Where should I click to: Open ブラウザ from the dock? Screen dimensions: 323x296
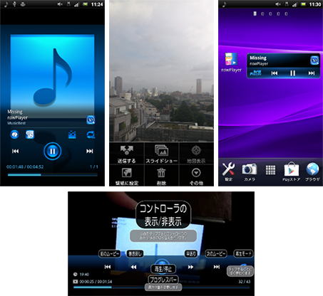[312, 172]
